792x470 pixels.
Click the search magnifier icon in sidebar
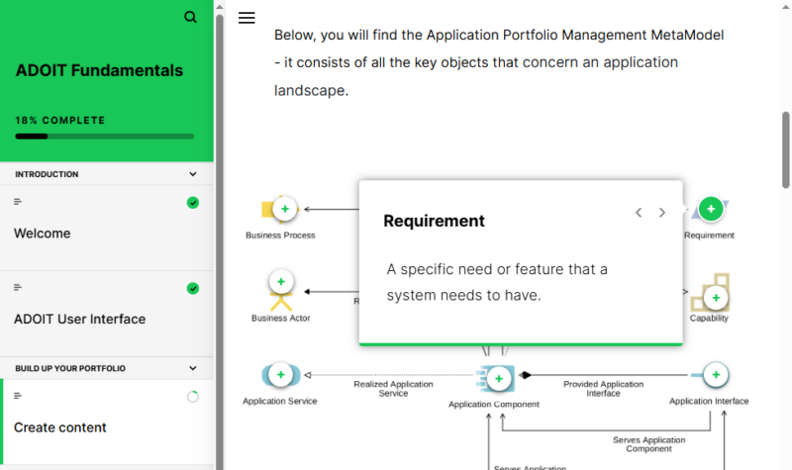click(x=190, y=17)
